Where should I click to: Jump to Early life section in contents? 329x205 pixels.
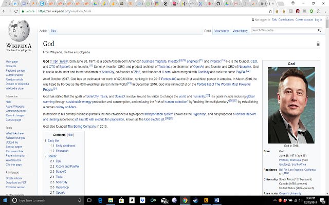click(x=53, y=141)
